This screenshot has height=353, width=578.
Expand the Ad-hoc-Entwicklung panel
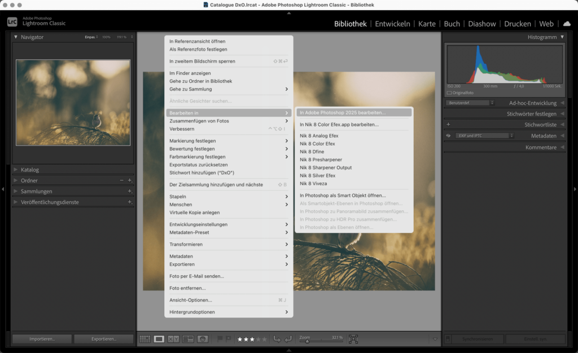(562, 103)
